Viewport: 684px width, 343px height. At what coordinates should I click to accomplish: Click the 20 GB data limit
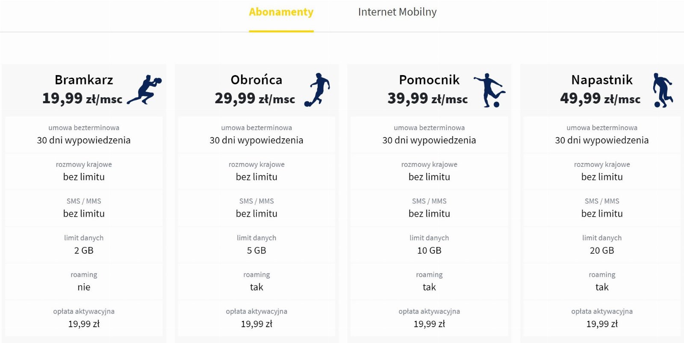pyautogui.click(x=602, y=250)
